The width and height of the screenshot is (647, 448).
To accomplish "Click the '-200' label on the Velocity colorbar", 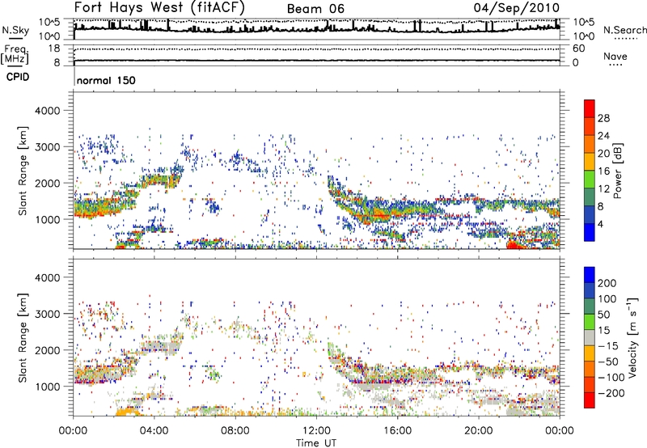I will click(x=611, y=393).
